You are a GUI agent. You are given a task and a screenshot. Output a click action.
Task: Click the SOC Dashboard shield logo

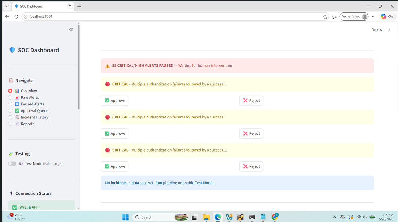click(12, 50)
